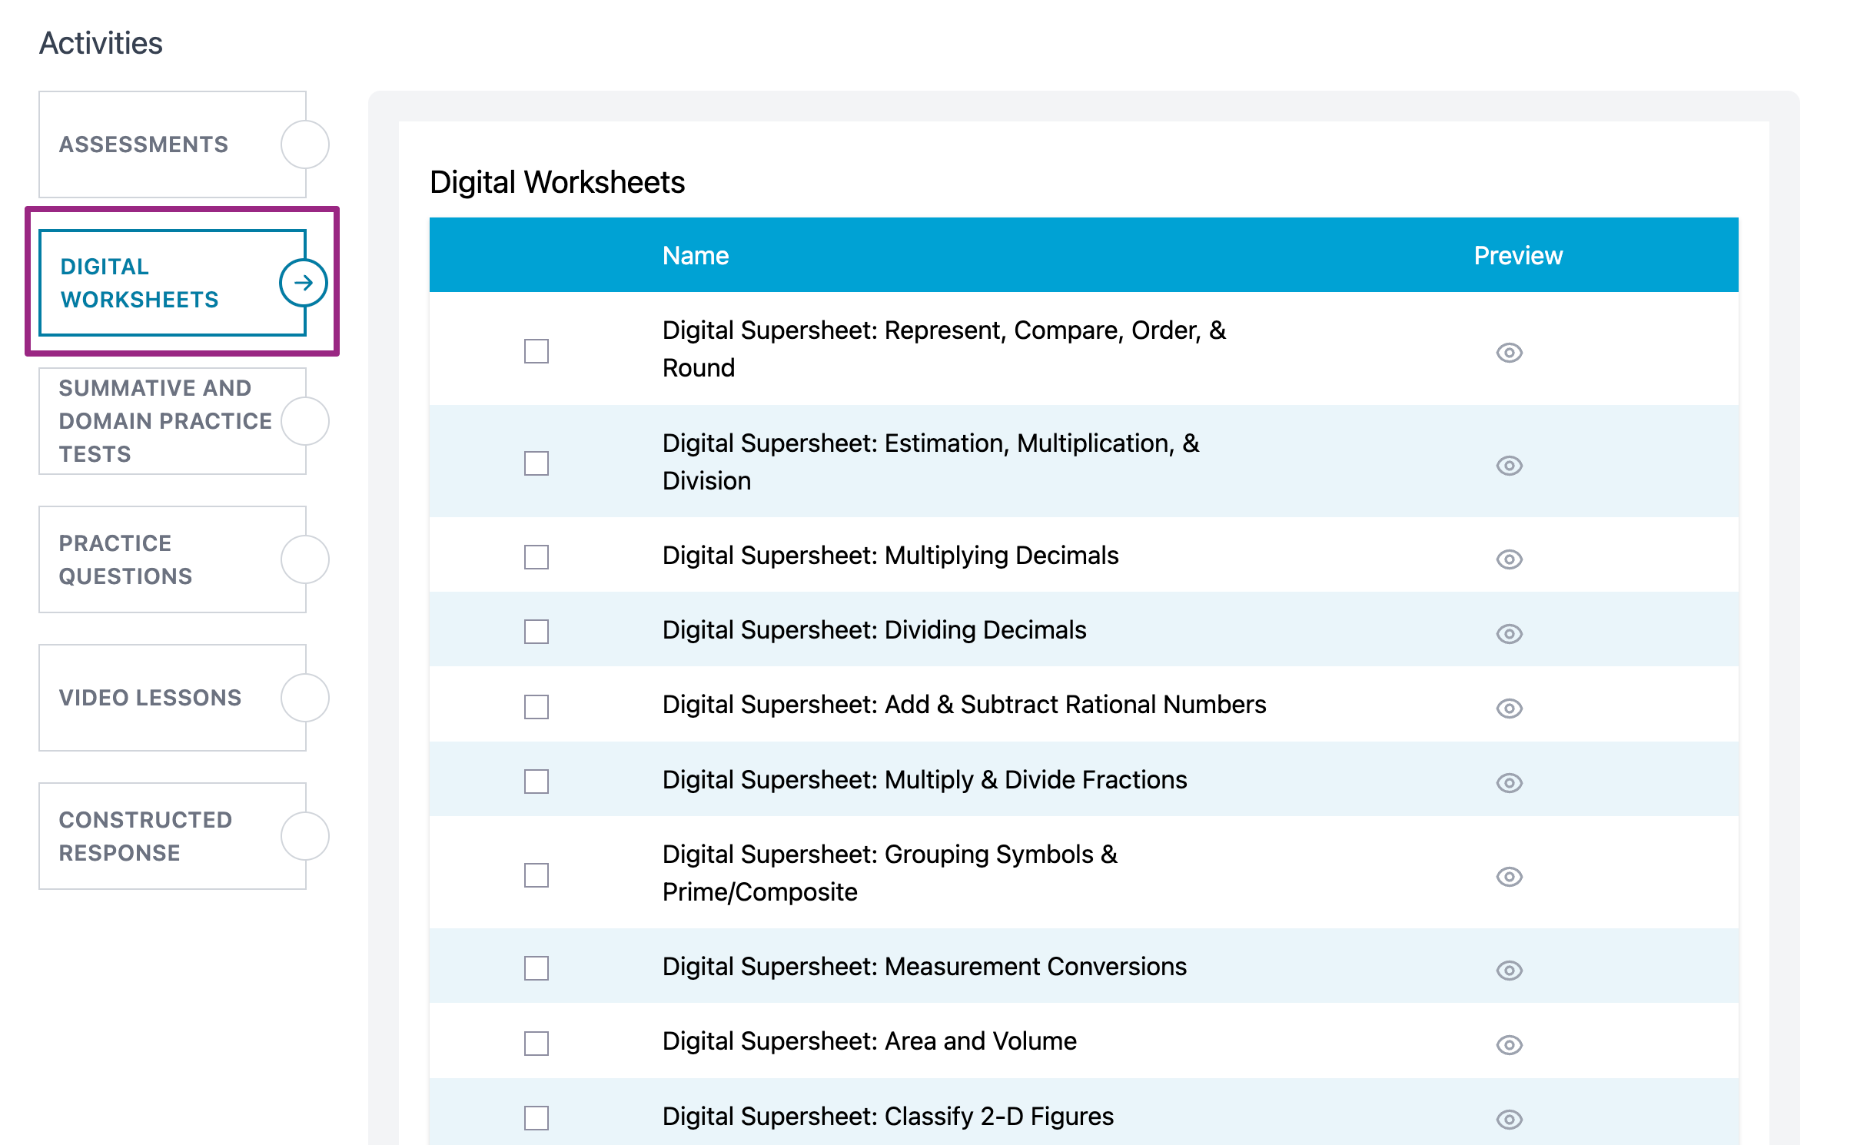Tick the Measurement Conversions checkbox
1857x1145 pixels.
536,968
